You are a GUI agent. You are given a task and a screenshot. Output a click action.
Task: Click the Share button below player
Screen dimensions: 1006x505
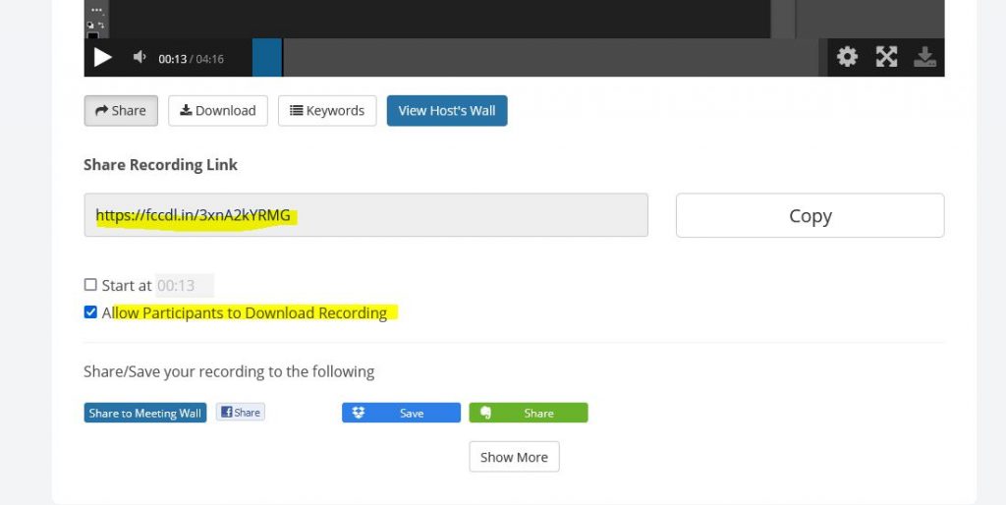click(121, 110)
